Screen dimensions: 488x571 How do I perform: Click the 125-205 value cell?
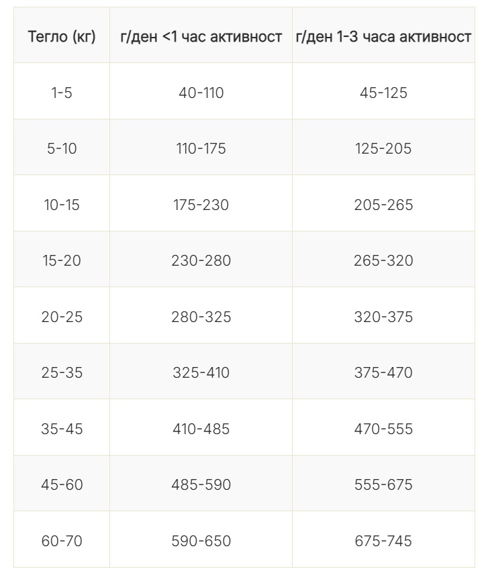[383, 148]
